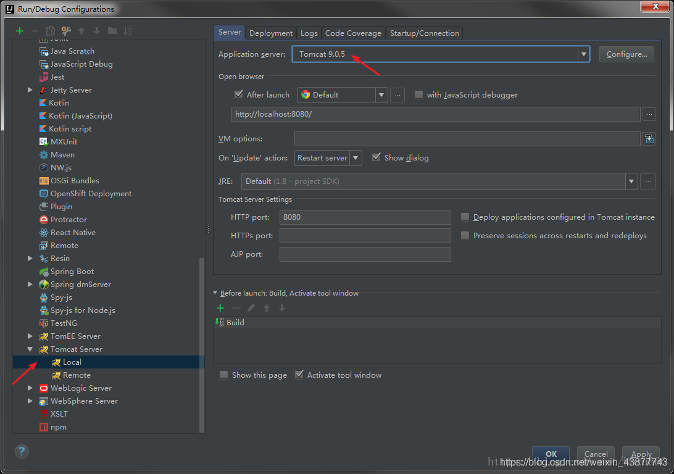This screenshot has width=674, height=474.
Task: Sort configurations alphabetically with the sort icon
Action: point(128,31)
